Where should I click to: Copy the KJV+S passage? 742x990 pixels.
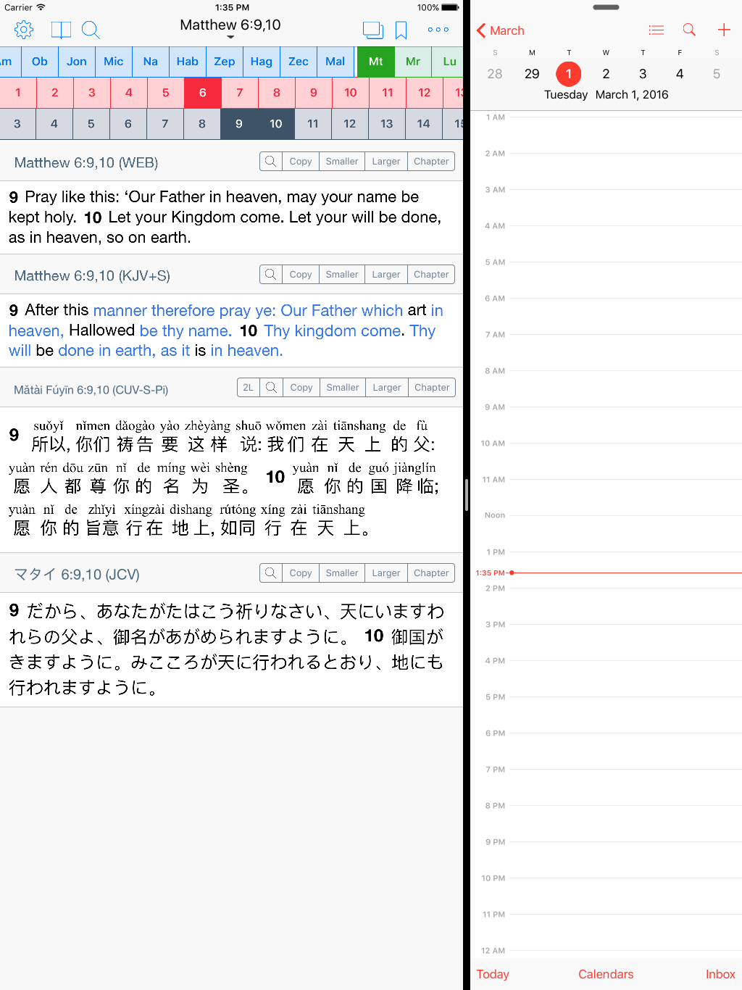(x=301, y=275)
